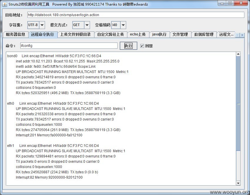This screenshot has height=195, width=250.
Task: Close the Struts2 tool window
Action: coord(241,3)
